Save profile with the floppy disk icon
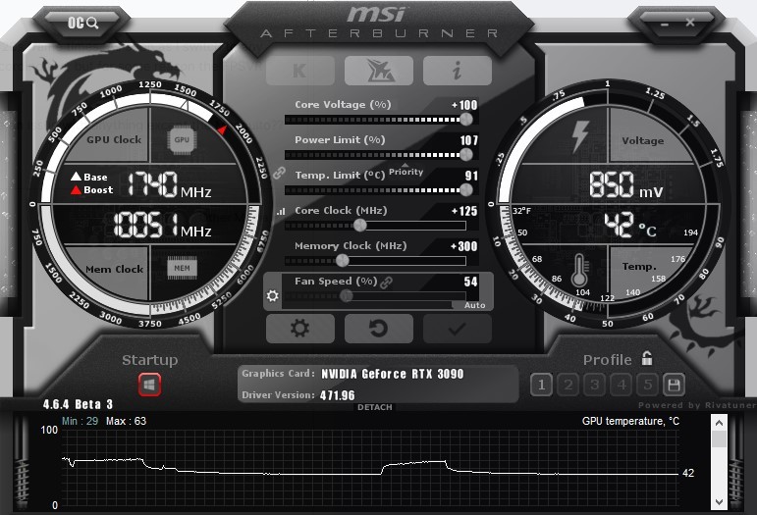This screenshot has height=515, width=757. point(674,385)
